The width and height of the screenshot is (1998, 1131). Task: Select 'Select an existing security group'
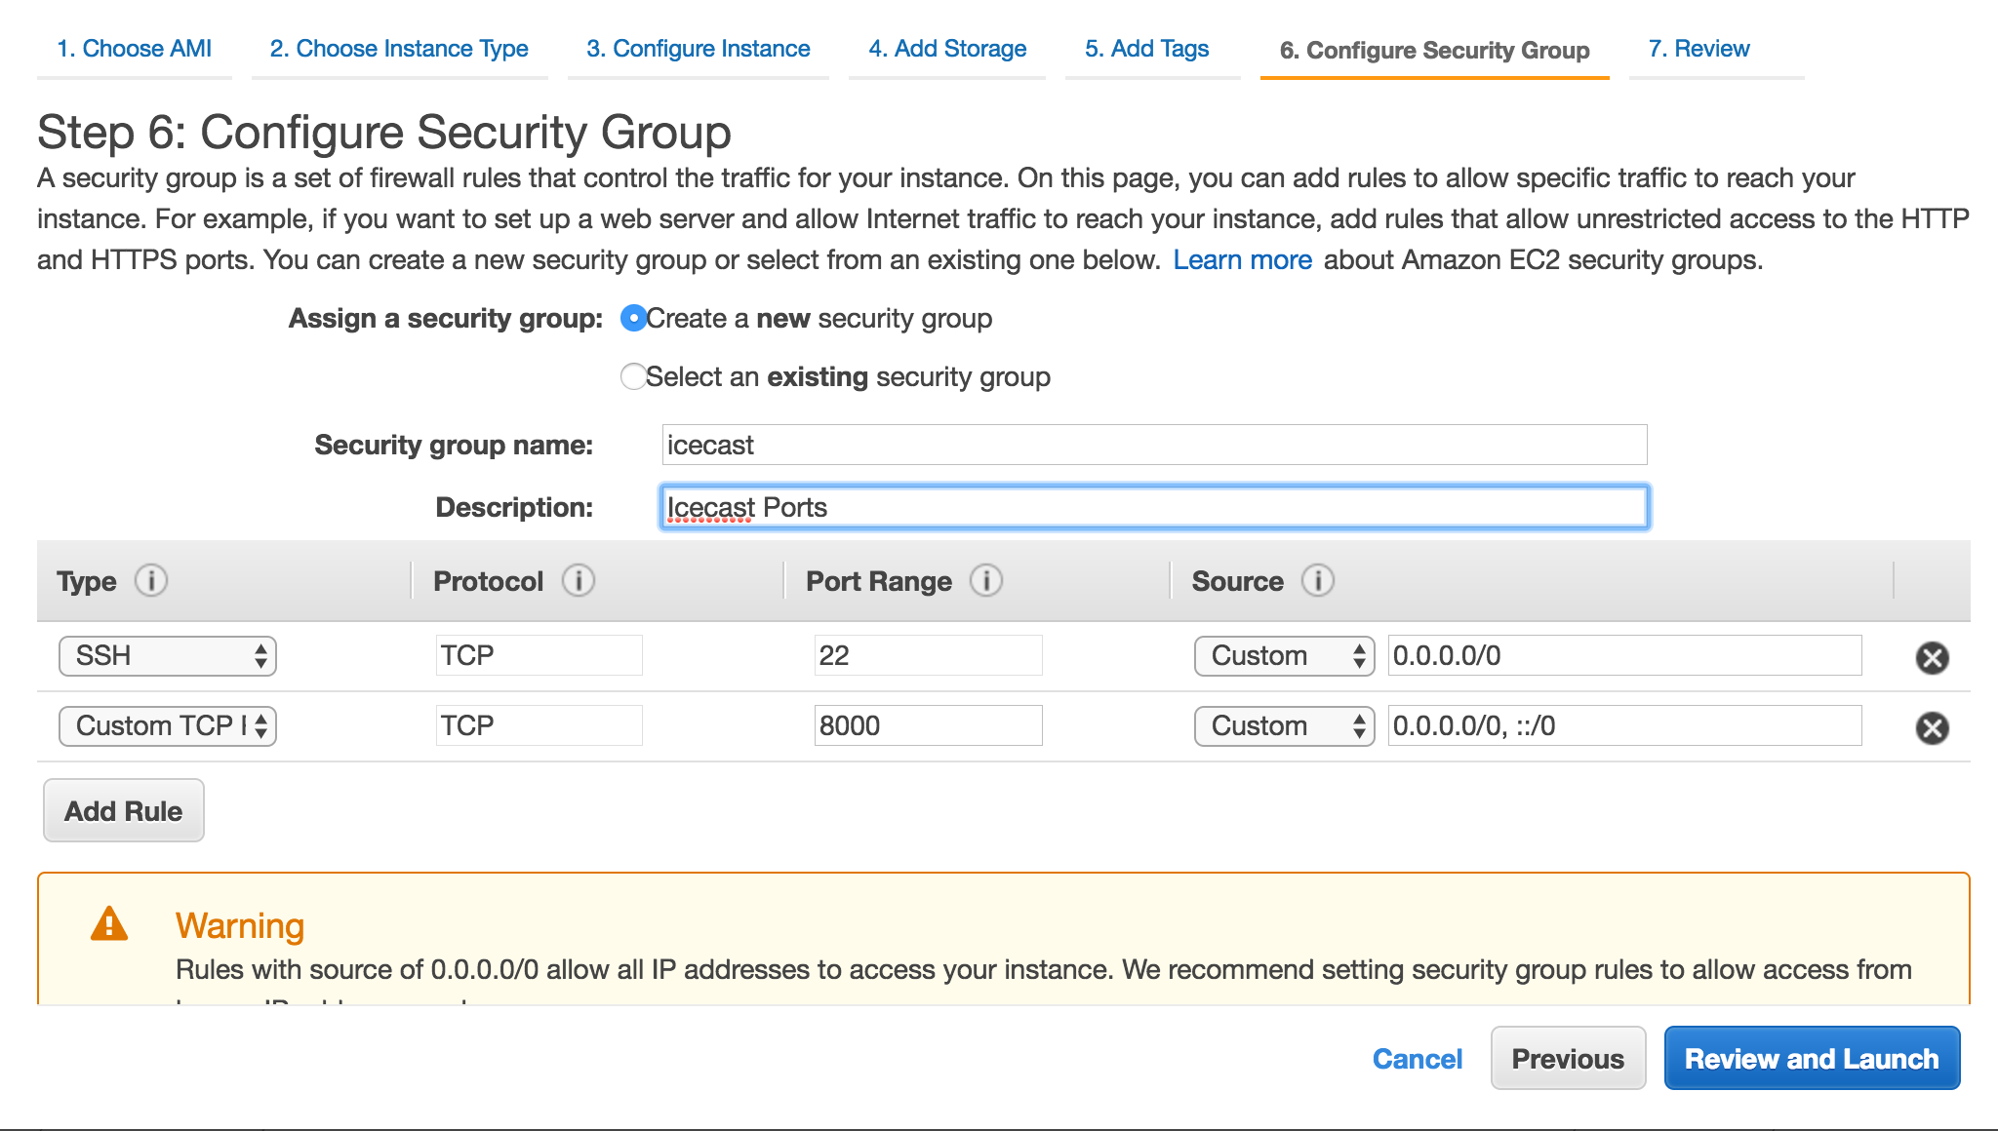coord(633,376)
